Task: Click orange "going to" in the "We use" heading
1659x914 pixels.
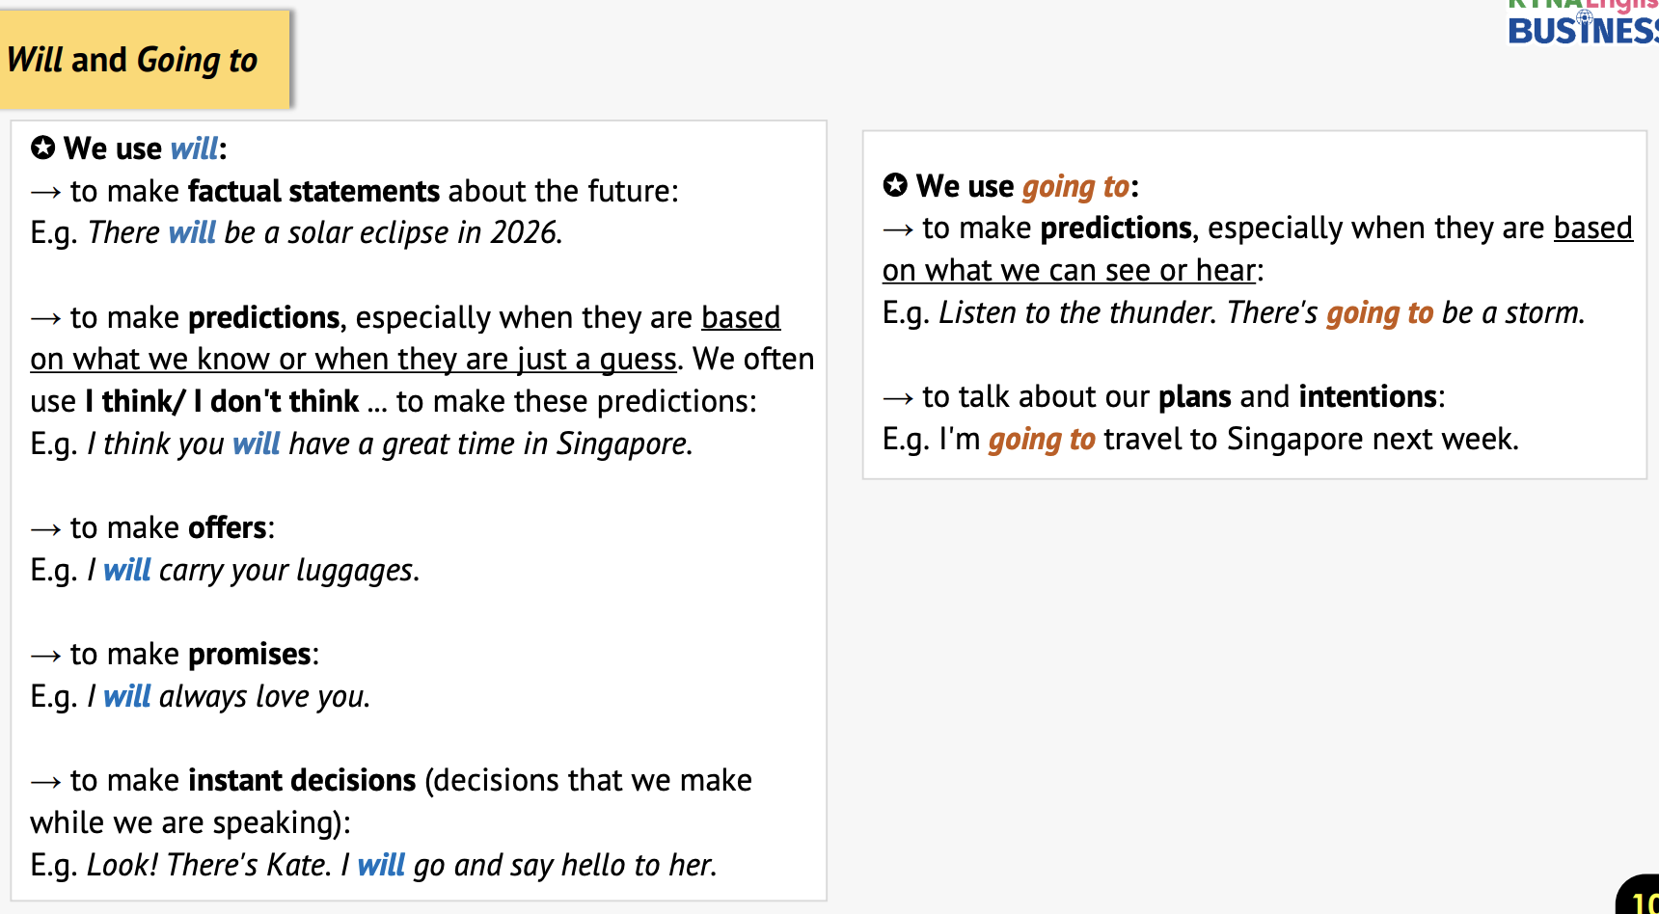Action: pyautogui.click(x=1075, y=186)
